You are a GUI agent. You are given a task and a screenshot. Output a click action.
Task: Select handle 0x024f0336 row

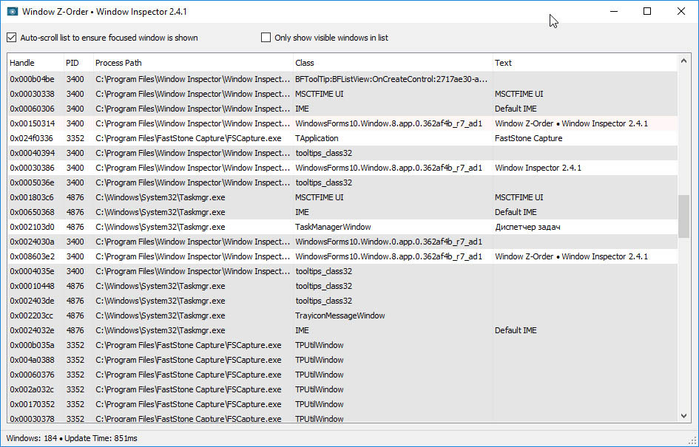pos(342,138)
